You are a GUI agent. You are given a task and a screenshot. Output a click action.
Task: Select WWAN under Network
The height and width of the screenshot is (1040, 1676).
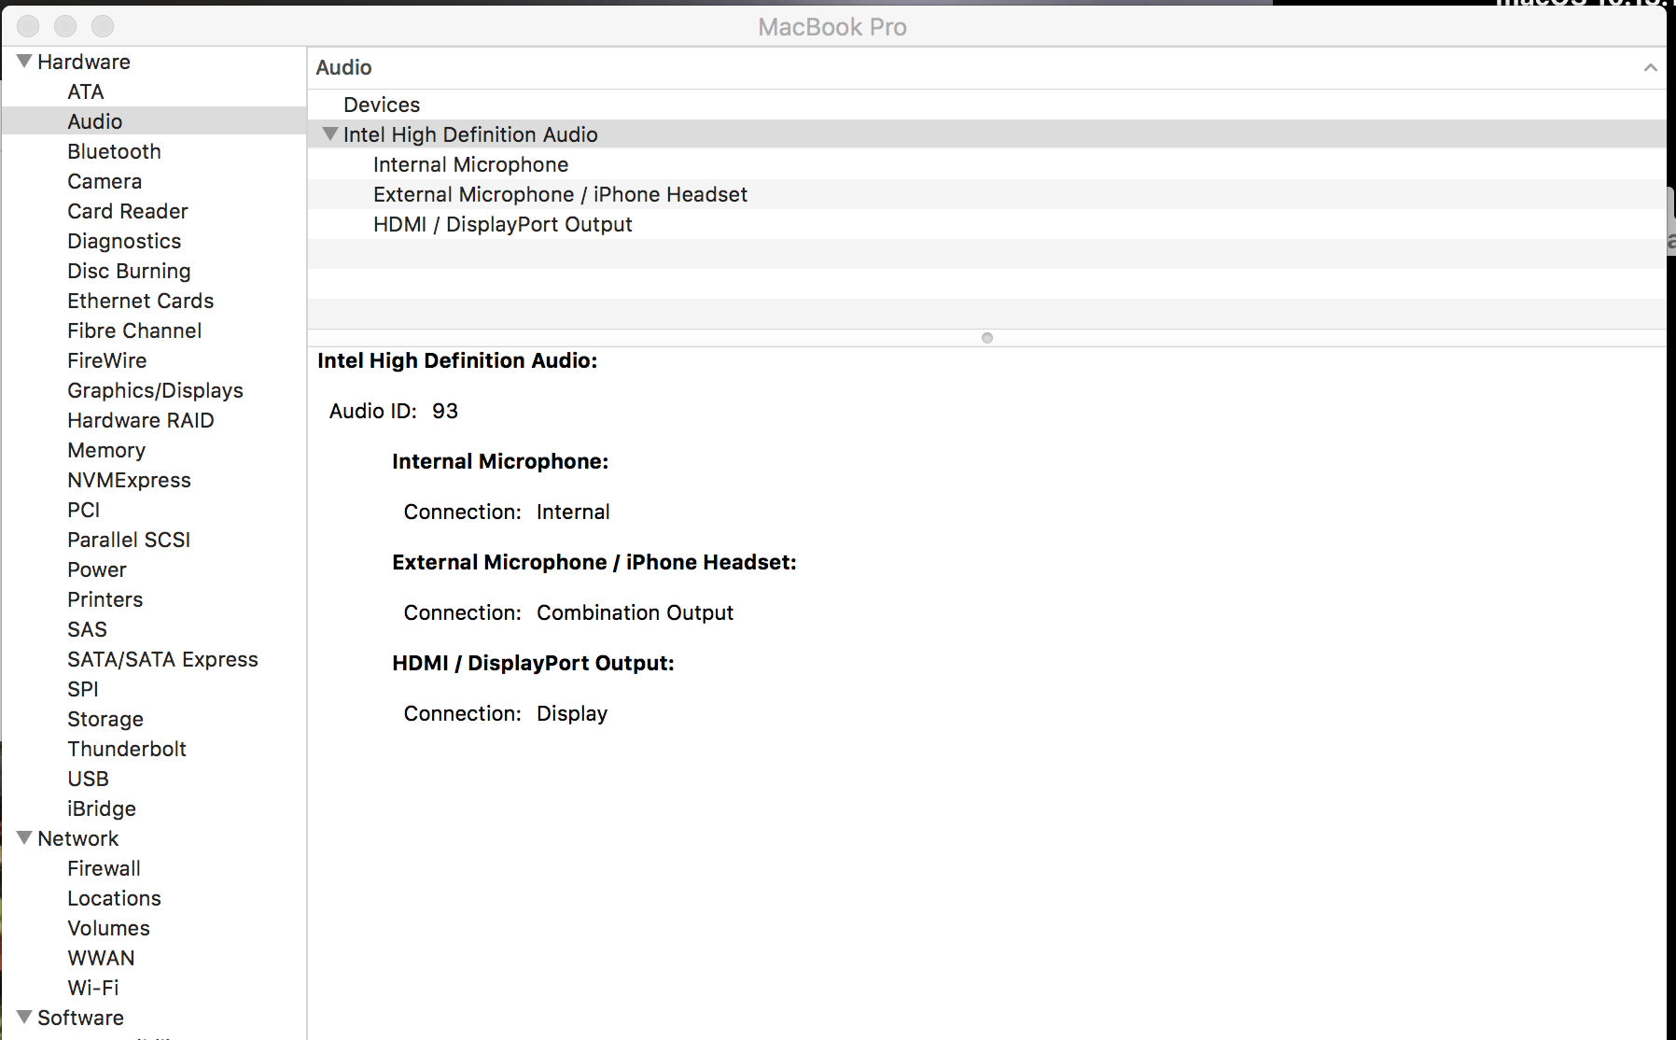pyautogui.click(x=101, y=958)
